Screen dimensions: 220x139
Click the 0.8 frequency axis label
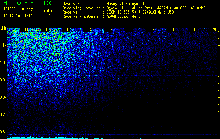coord(3,97)
